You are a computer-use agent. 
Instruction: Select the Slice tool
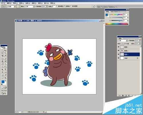pos(5,56)
